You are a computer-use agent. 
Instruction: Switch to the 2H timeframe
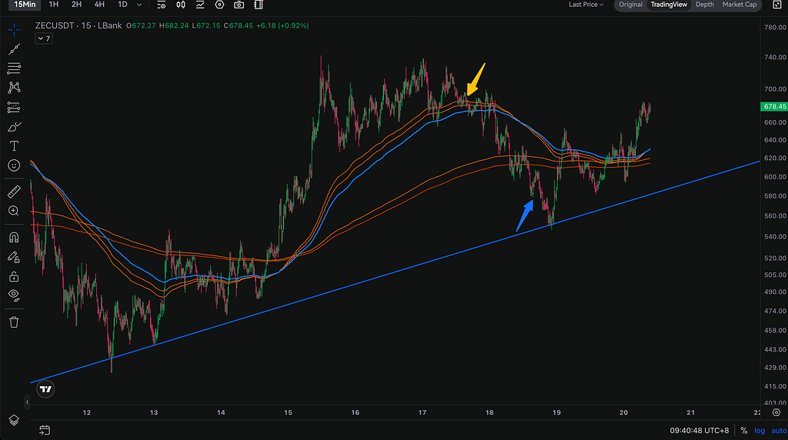(76, 5)
